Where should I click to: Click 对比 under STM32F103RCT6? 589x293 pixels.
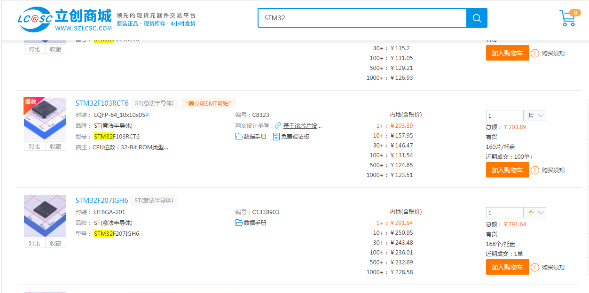(34, 146)
